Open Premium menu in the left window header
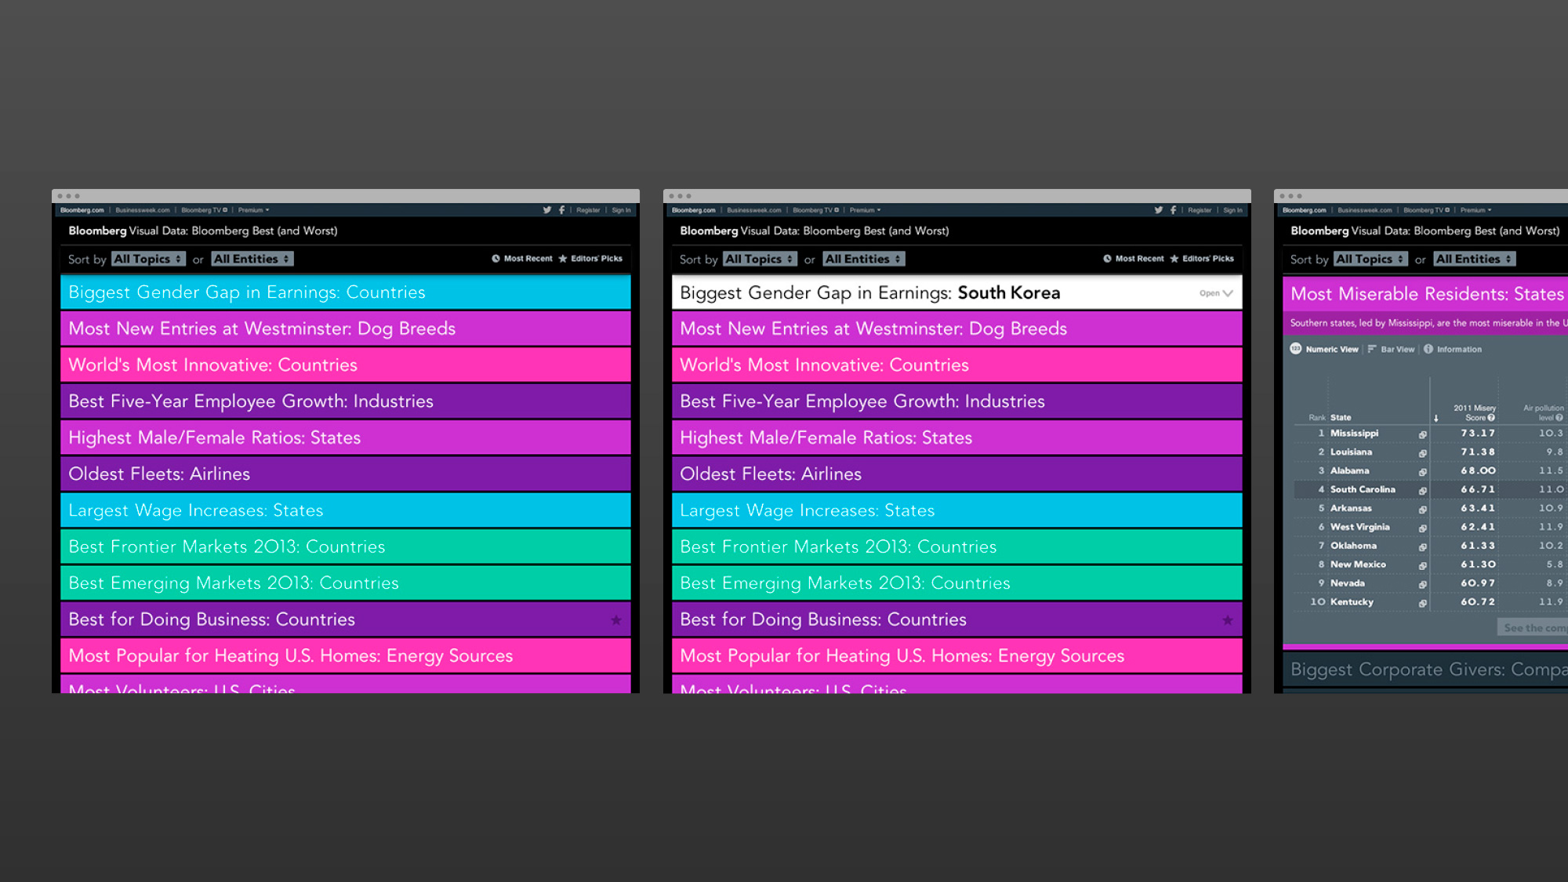The width and height of the screenshot is (1568, 882). 253,210
